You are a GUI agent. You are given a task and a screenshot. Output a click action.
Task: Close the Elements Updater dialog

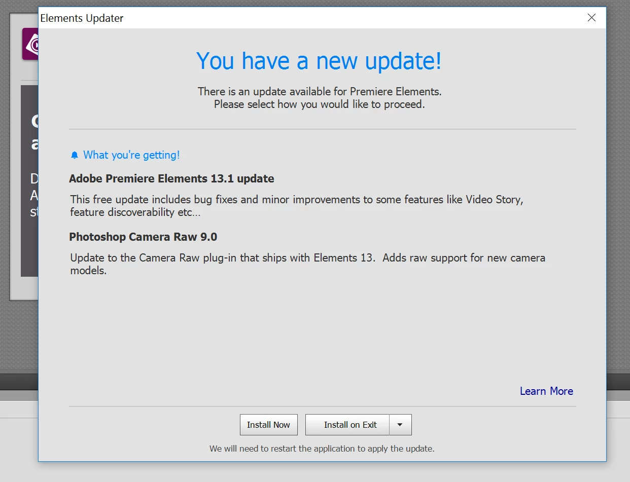[591, 18]
